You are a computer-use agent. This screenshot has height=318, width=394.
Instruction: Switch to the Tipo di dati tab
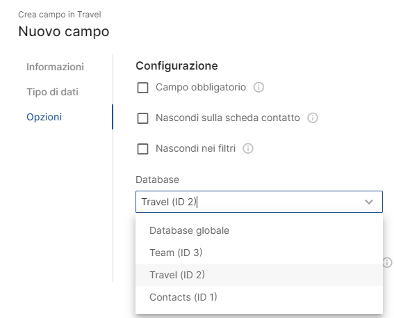[52, 92]
